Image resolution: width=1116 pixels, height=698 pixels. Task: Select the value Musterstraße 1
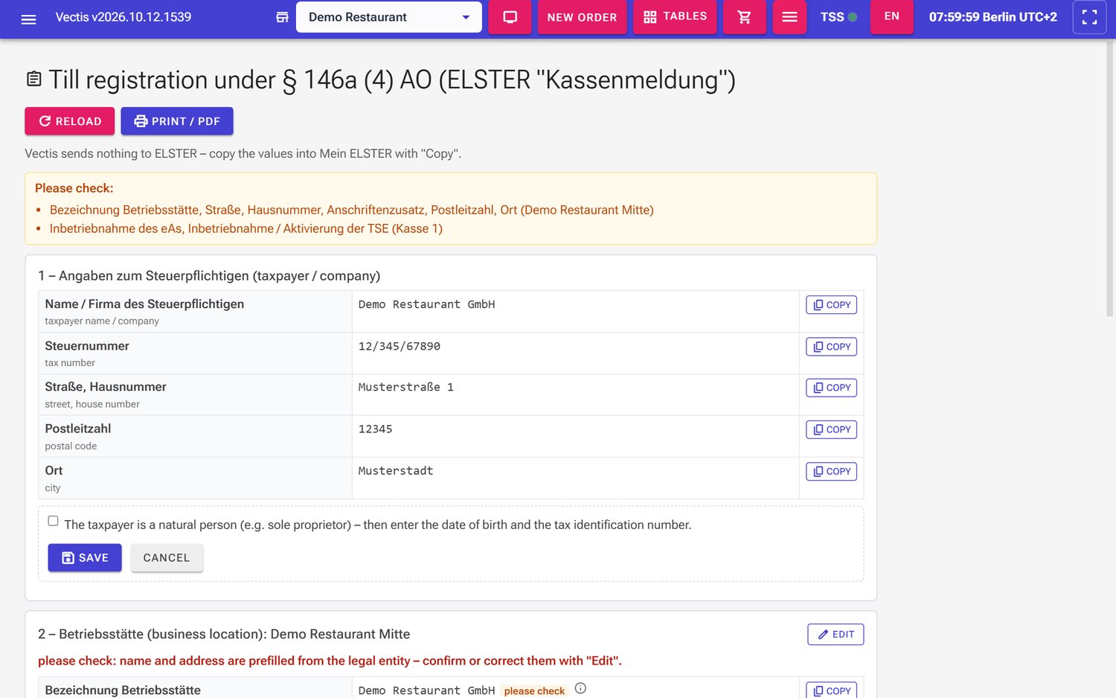point(405,387)
